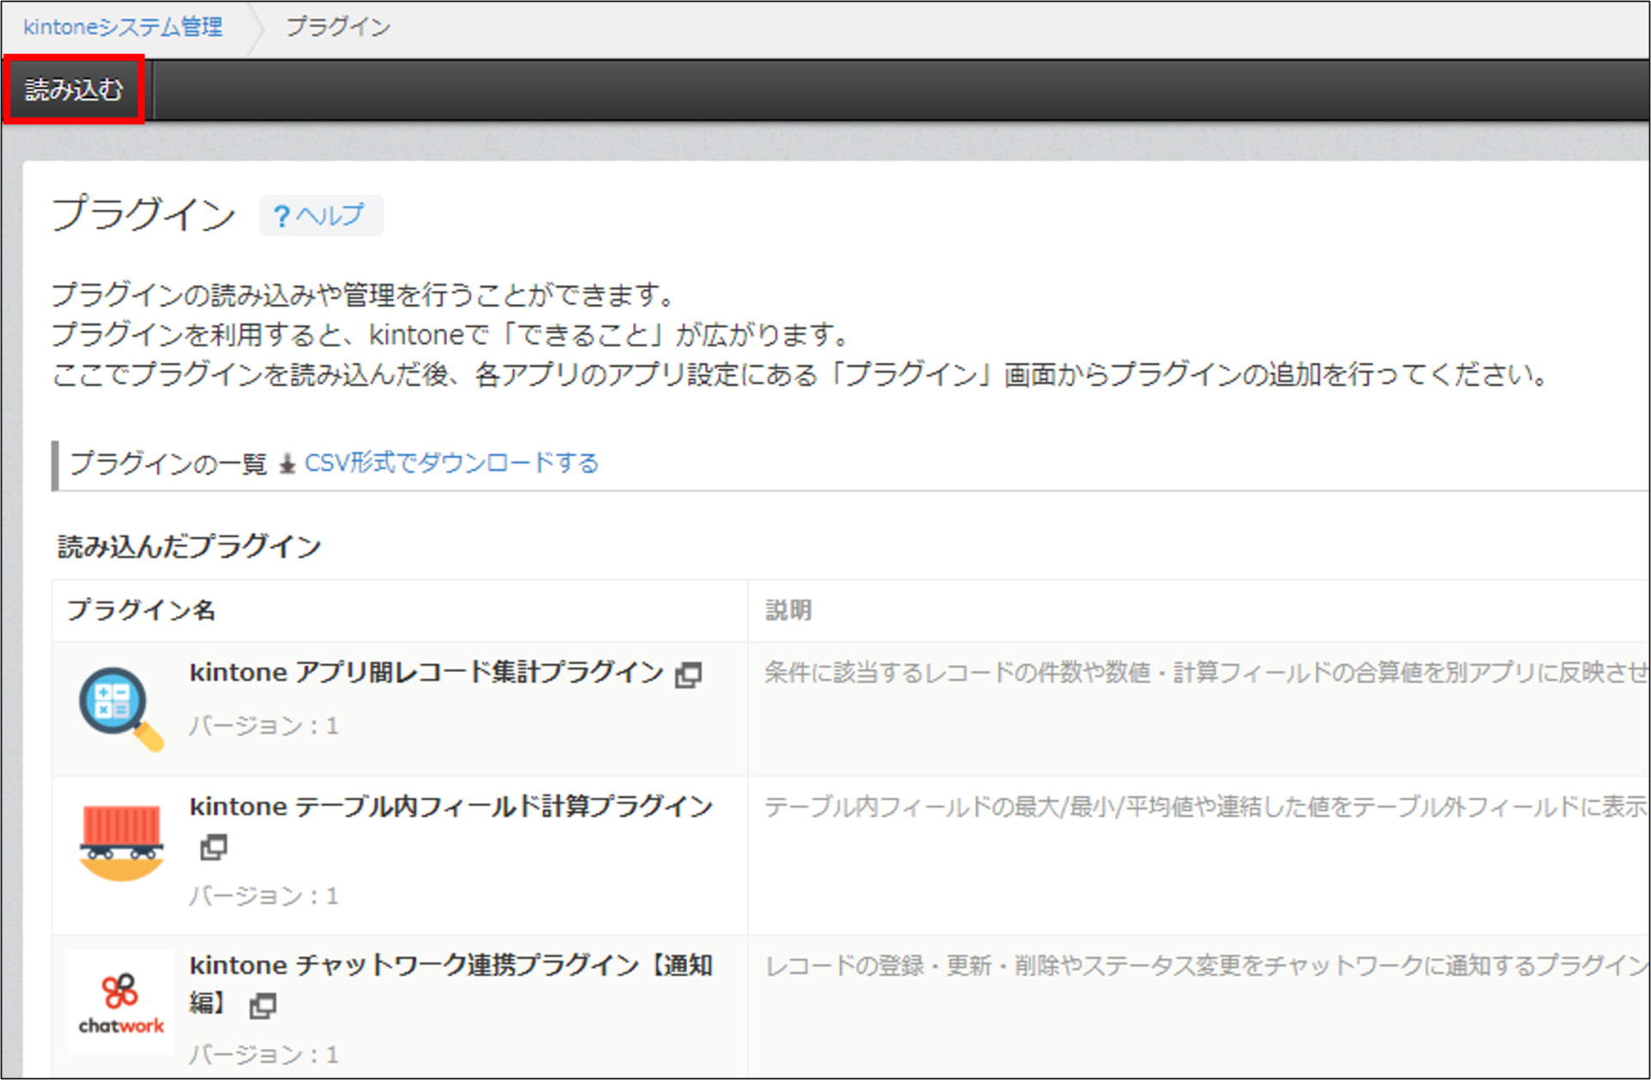Click the large プラグイン page title
The height and width of the screenshot is (1080, 1651).
pos(144,213)
